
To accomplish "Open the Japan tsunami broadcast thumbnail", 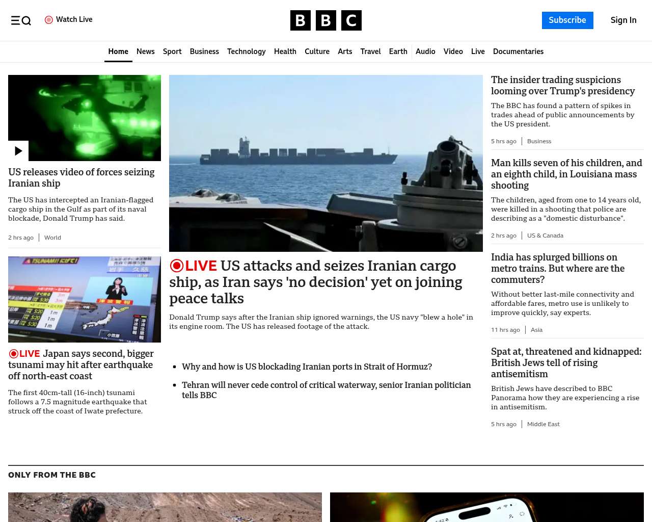I will (85, 299).
